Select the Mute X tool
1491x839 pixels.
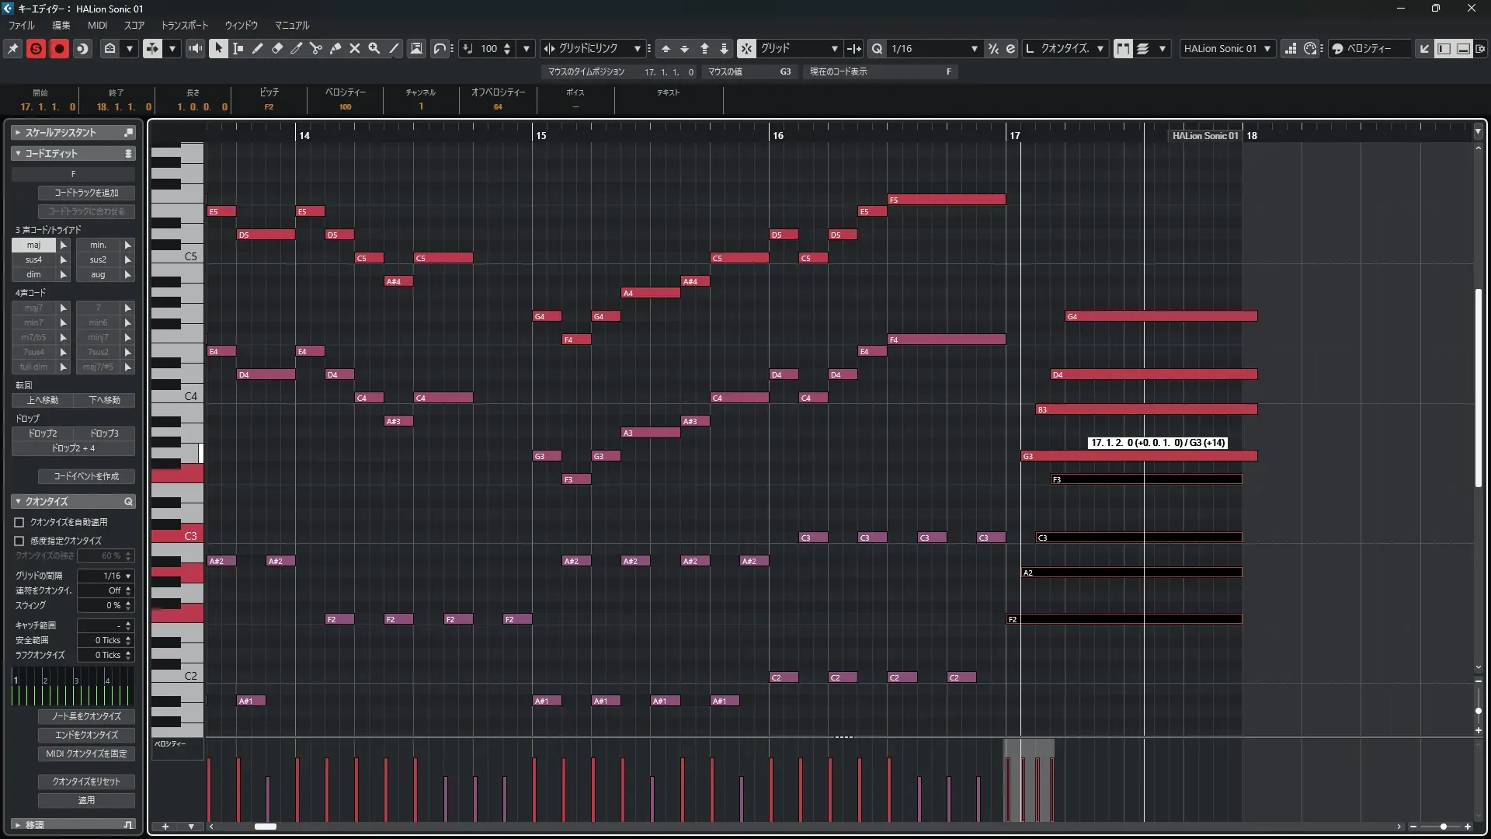pyautogui.click(x=355, y=48)
